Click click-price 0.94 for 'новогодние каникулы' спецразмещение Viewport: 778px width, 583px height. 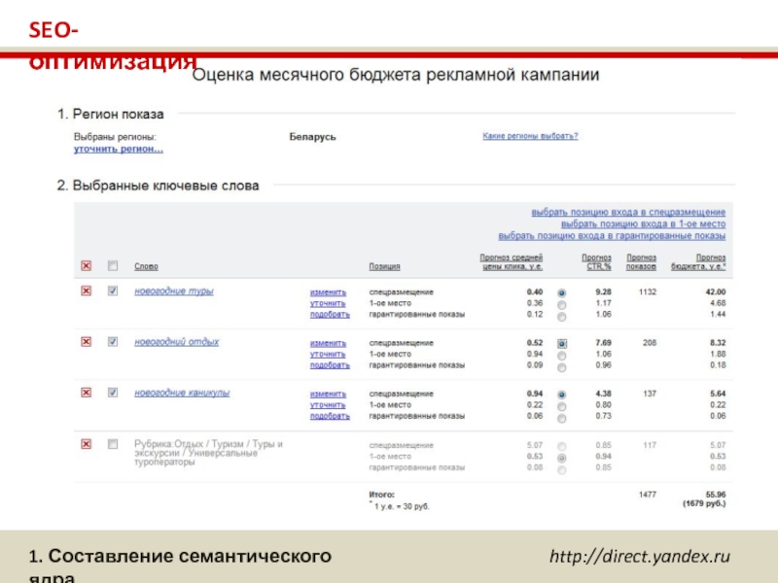[x=534, y=394]
